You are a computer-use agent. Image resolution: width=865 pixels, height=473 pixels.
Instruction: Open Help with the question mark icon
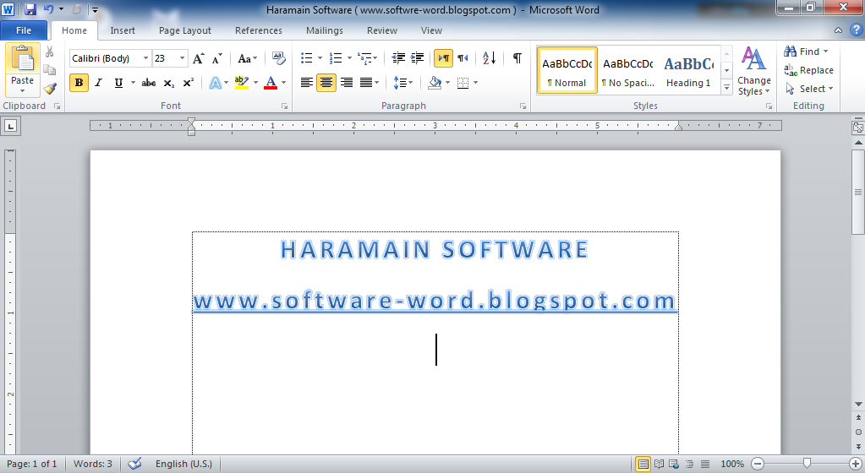point(857,30)
